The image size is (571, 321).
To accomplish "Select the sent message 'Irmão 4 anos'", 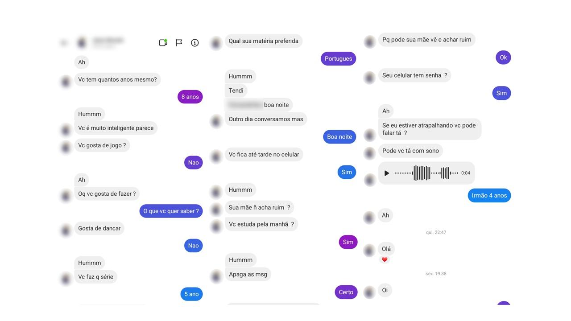I will (x=489, y=195).
